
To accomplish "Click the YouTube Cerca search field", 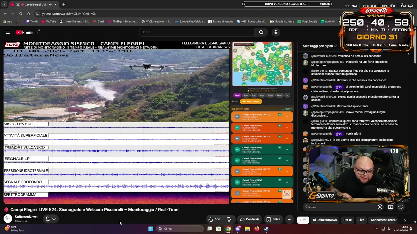I will pos(196,32).
